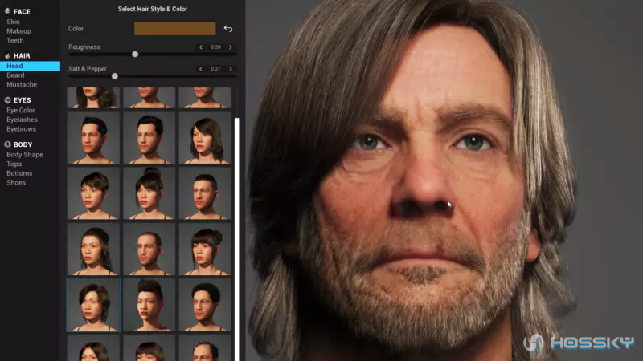Select the mohawk undercut hairstyle thumbnail
The width and height of the screenshot is (643, 361).
pyautogui.click(x=149, y=305)
